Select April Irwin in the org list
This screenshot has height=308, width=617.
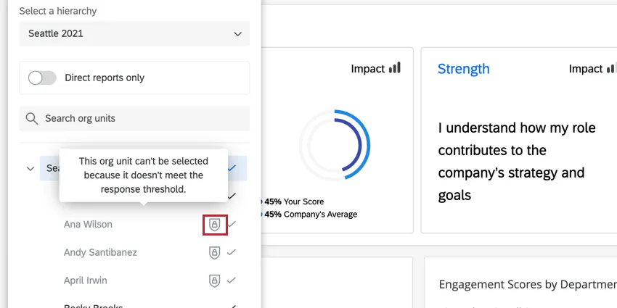point(86,280)
